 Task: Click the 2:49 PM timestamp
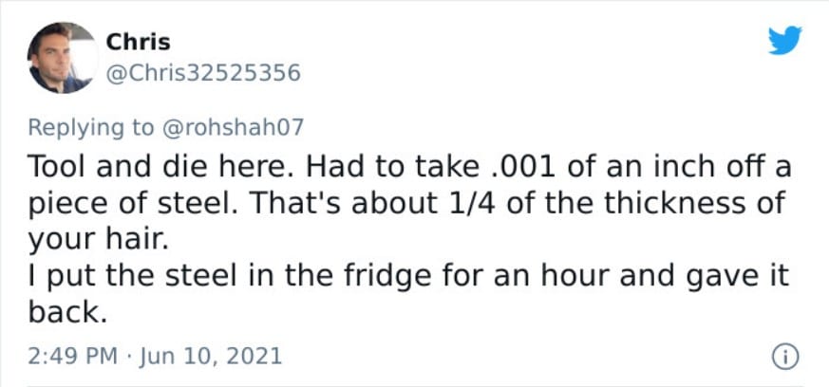73,357
